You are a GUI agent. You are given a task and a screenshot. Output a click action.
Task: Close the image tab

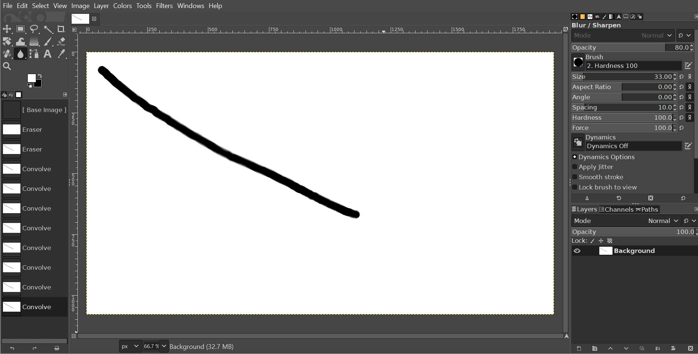94,19
